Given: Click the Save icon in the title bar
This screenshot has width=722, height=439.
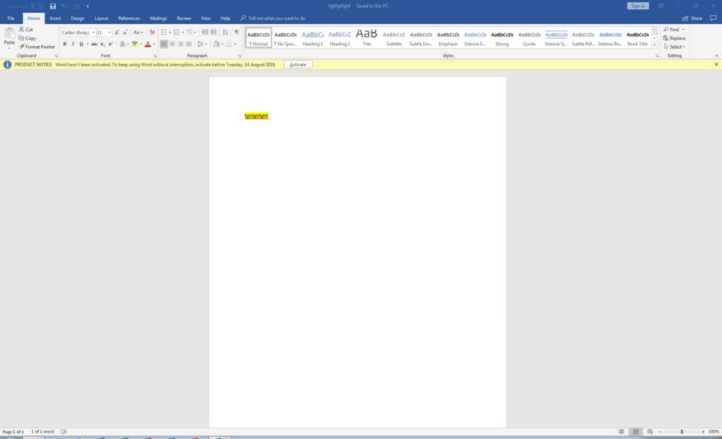Looking at the screenshot, I should tap(53, 6).
